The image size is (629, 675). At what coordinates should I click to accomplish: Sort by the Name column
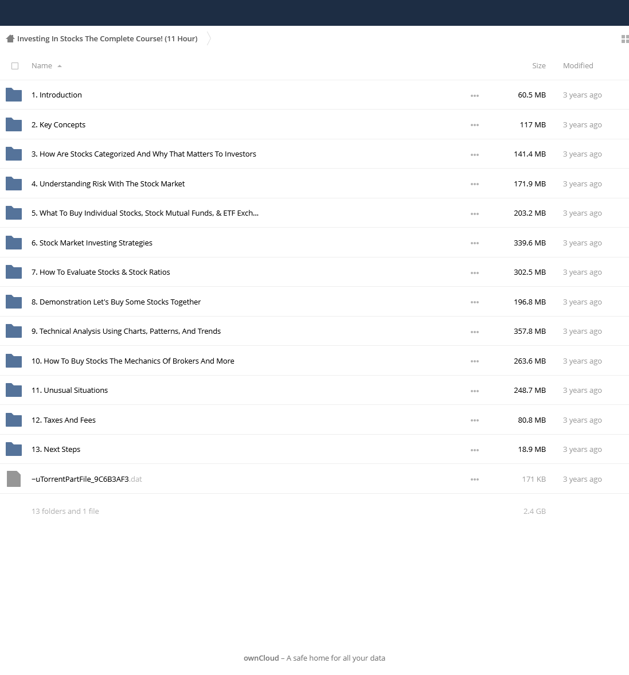coord(42,66)
